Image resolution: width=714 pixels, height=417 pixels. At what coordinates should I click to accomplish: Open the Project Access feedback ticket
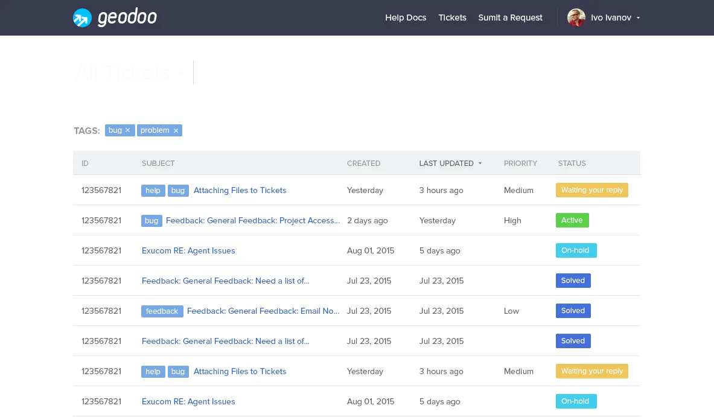click(x=253, y=220)
